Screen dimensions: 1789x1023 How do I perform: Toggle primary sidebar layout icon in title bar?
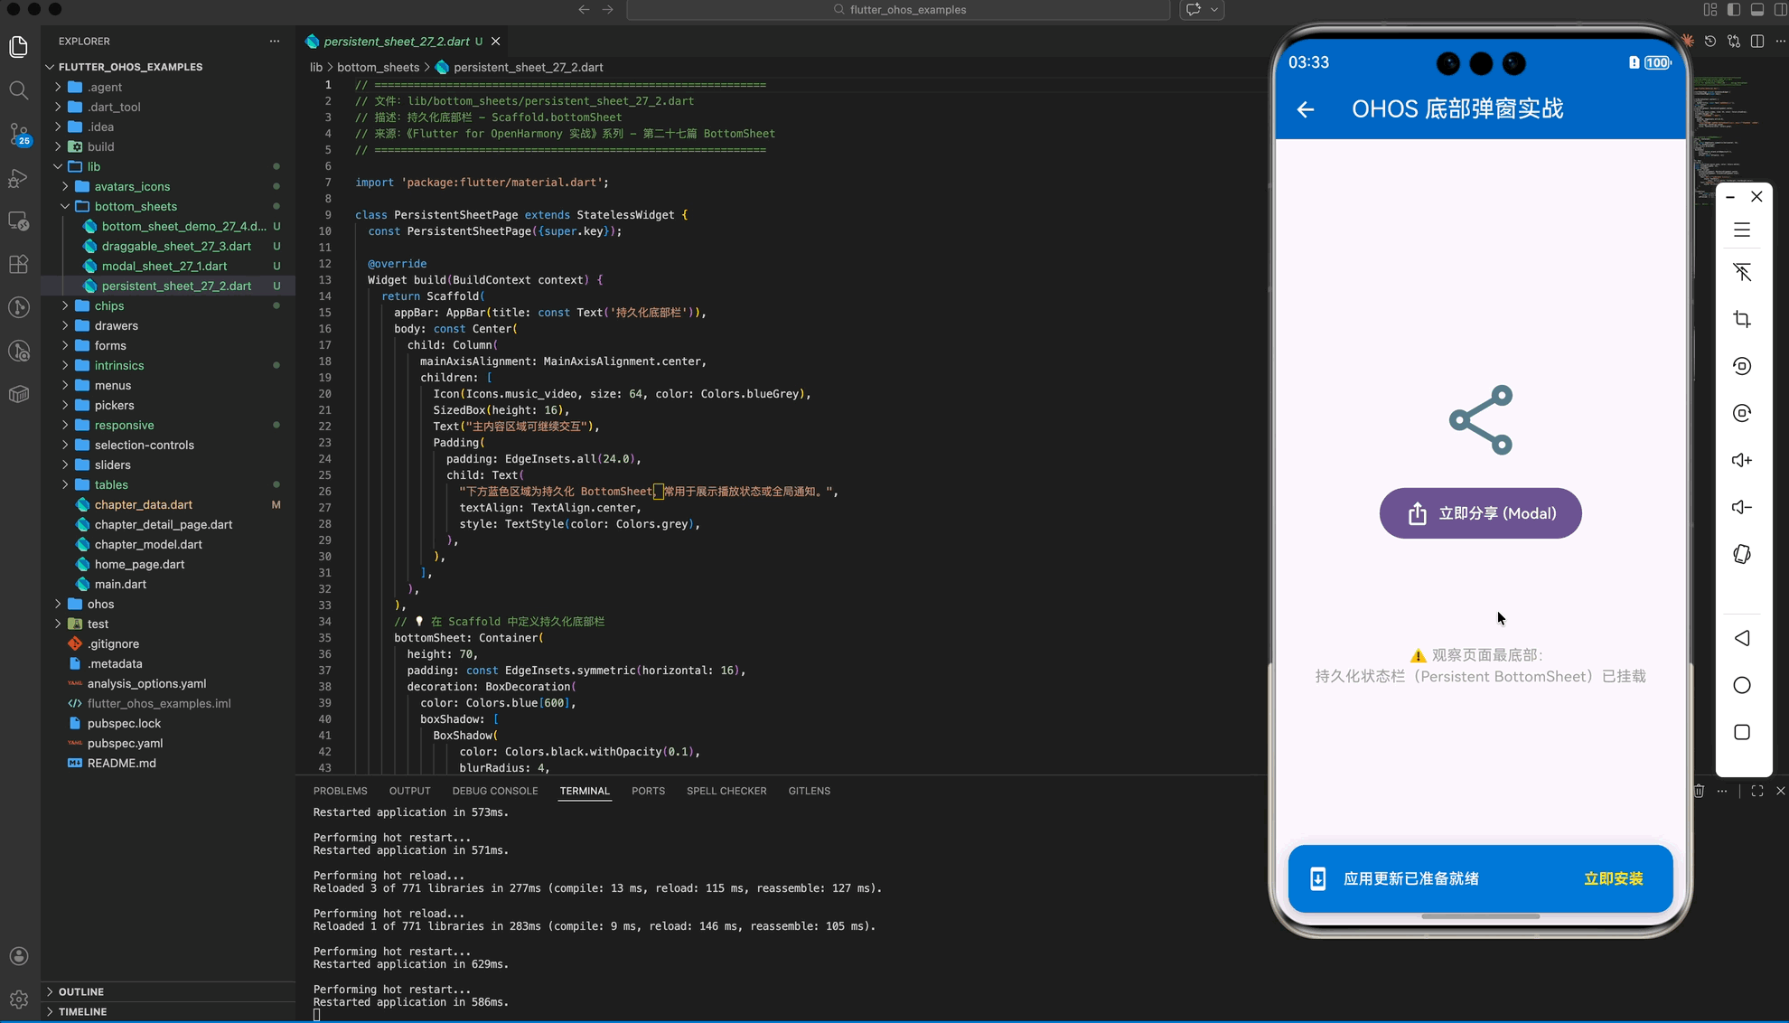coord(1733,10)
